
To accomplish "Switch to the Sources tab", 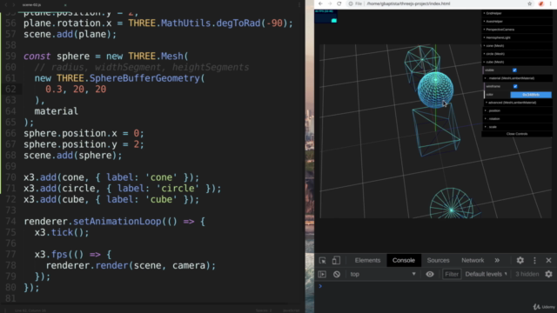I will [x=438, y=261].
